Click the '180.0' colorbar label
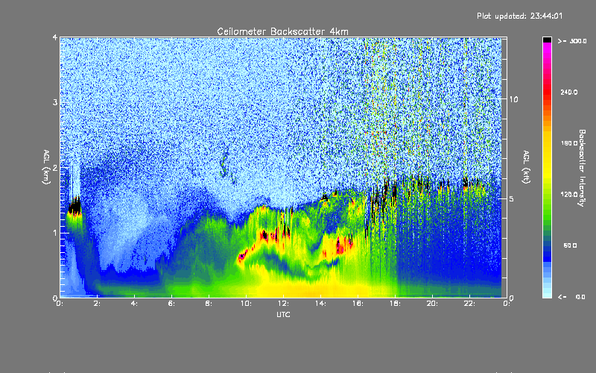The width and height of the screenshot is (596, 373). (569, 143)
